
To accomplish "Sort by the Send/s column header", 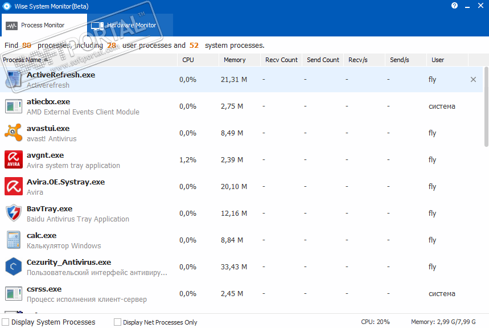I will click(x=406, y=60).
